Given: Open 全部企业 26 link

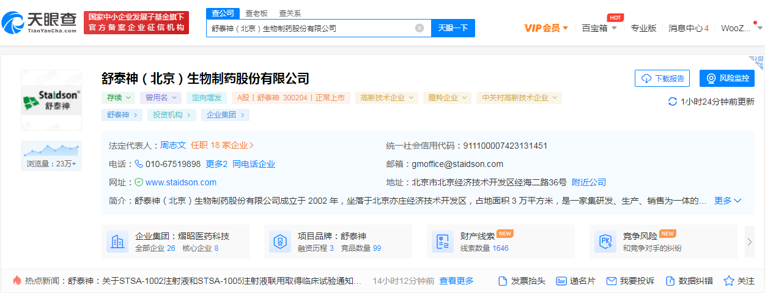Looking at the screenshot, I should pos(155,248).
